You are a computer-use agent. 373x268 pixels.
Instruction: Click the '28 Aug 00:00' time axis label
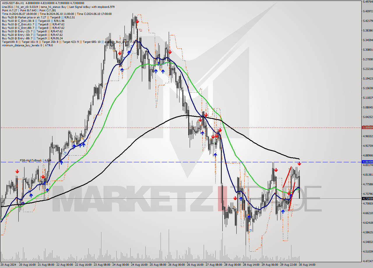(x=233, y=265)
